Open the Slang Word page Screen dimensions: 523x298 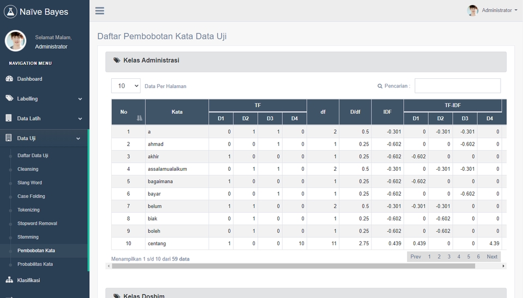click(29, 183)
